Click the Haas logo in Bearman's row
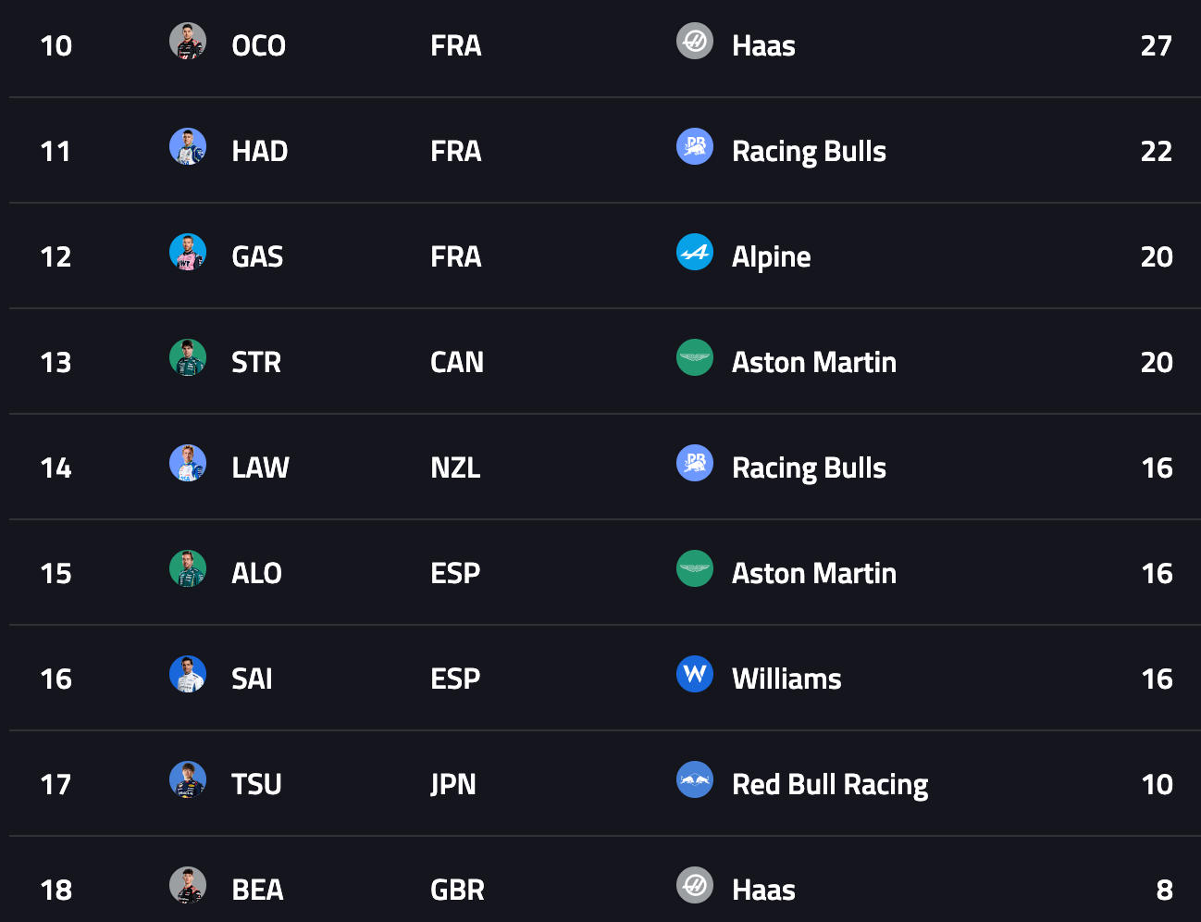 click(695, 885)
